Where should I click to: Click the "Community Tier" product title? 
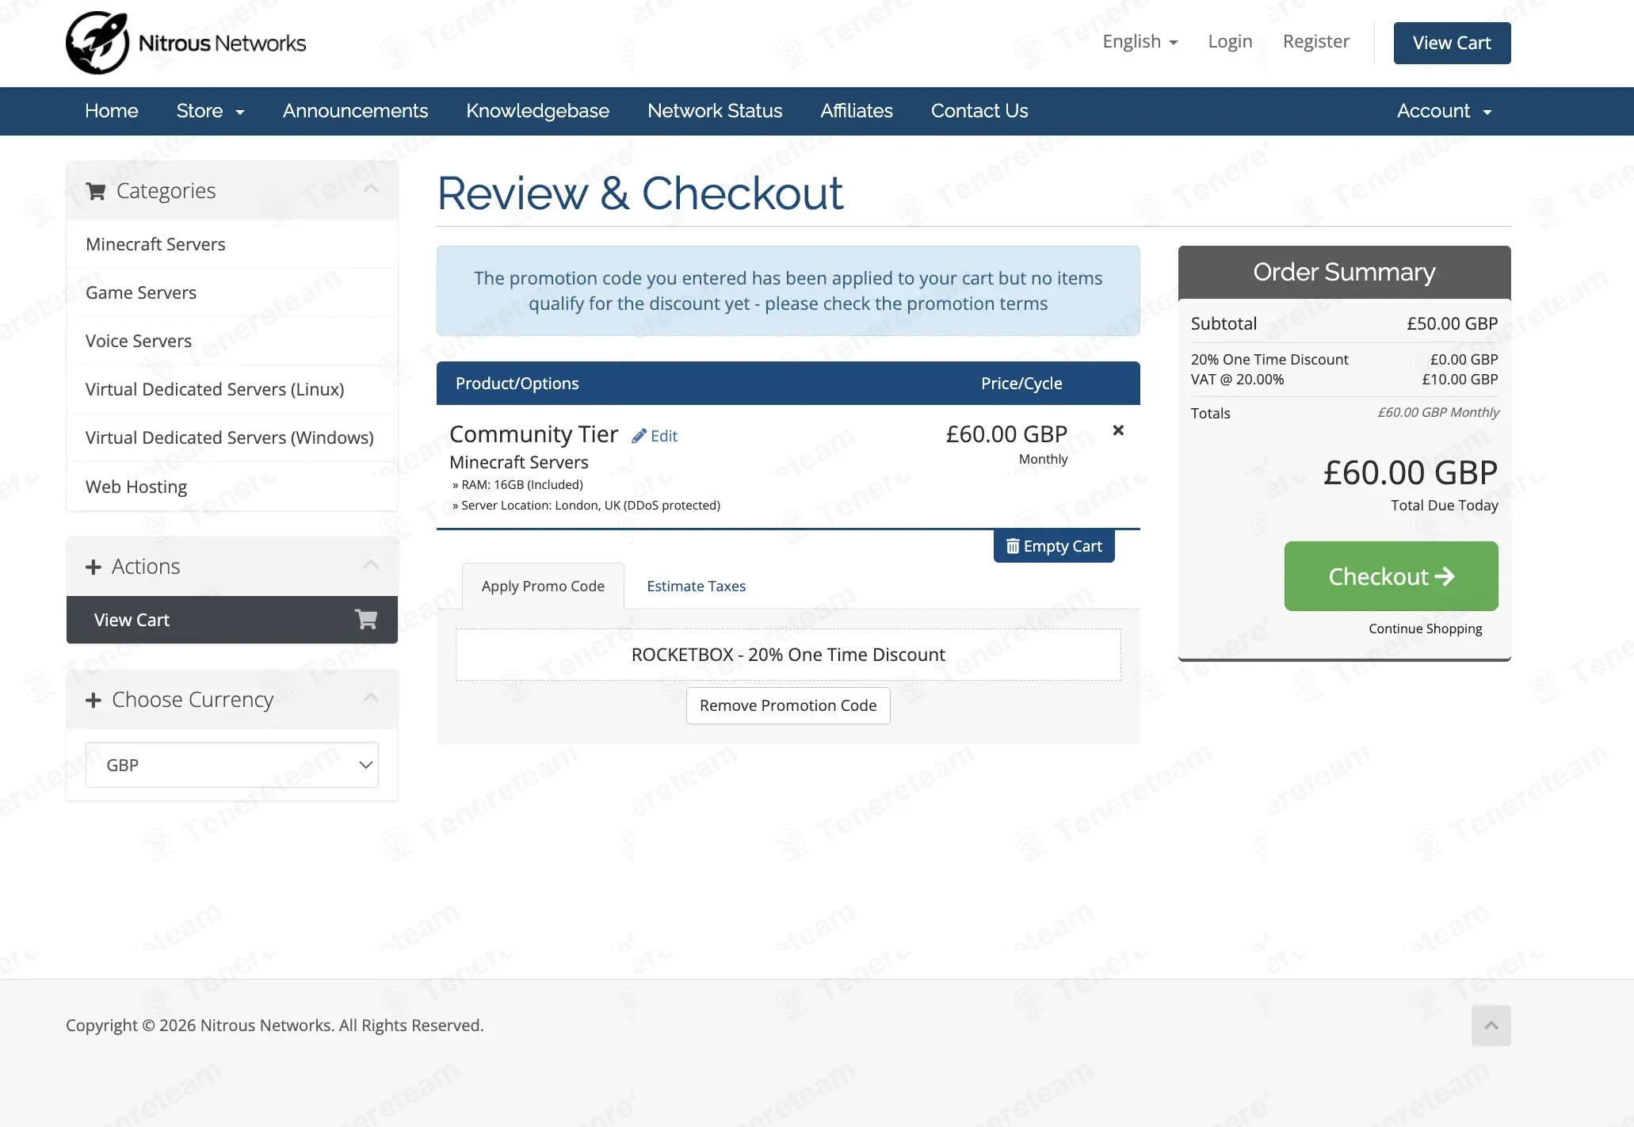tap(533, 434)
